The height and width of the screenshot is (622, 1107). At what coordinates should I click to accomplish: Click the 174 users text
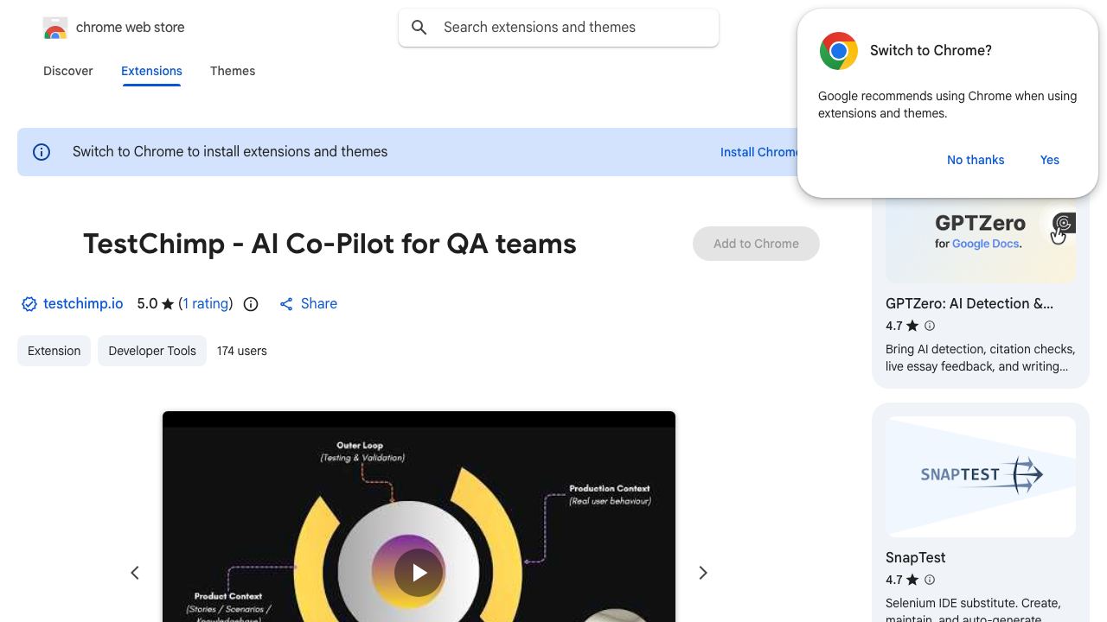click(x=242, y=351)
